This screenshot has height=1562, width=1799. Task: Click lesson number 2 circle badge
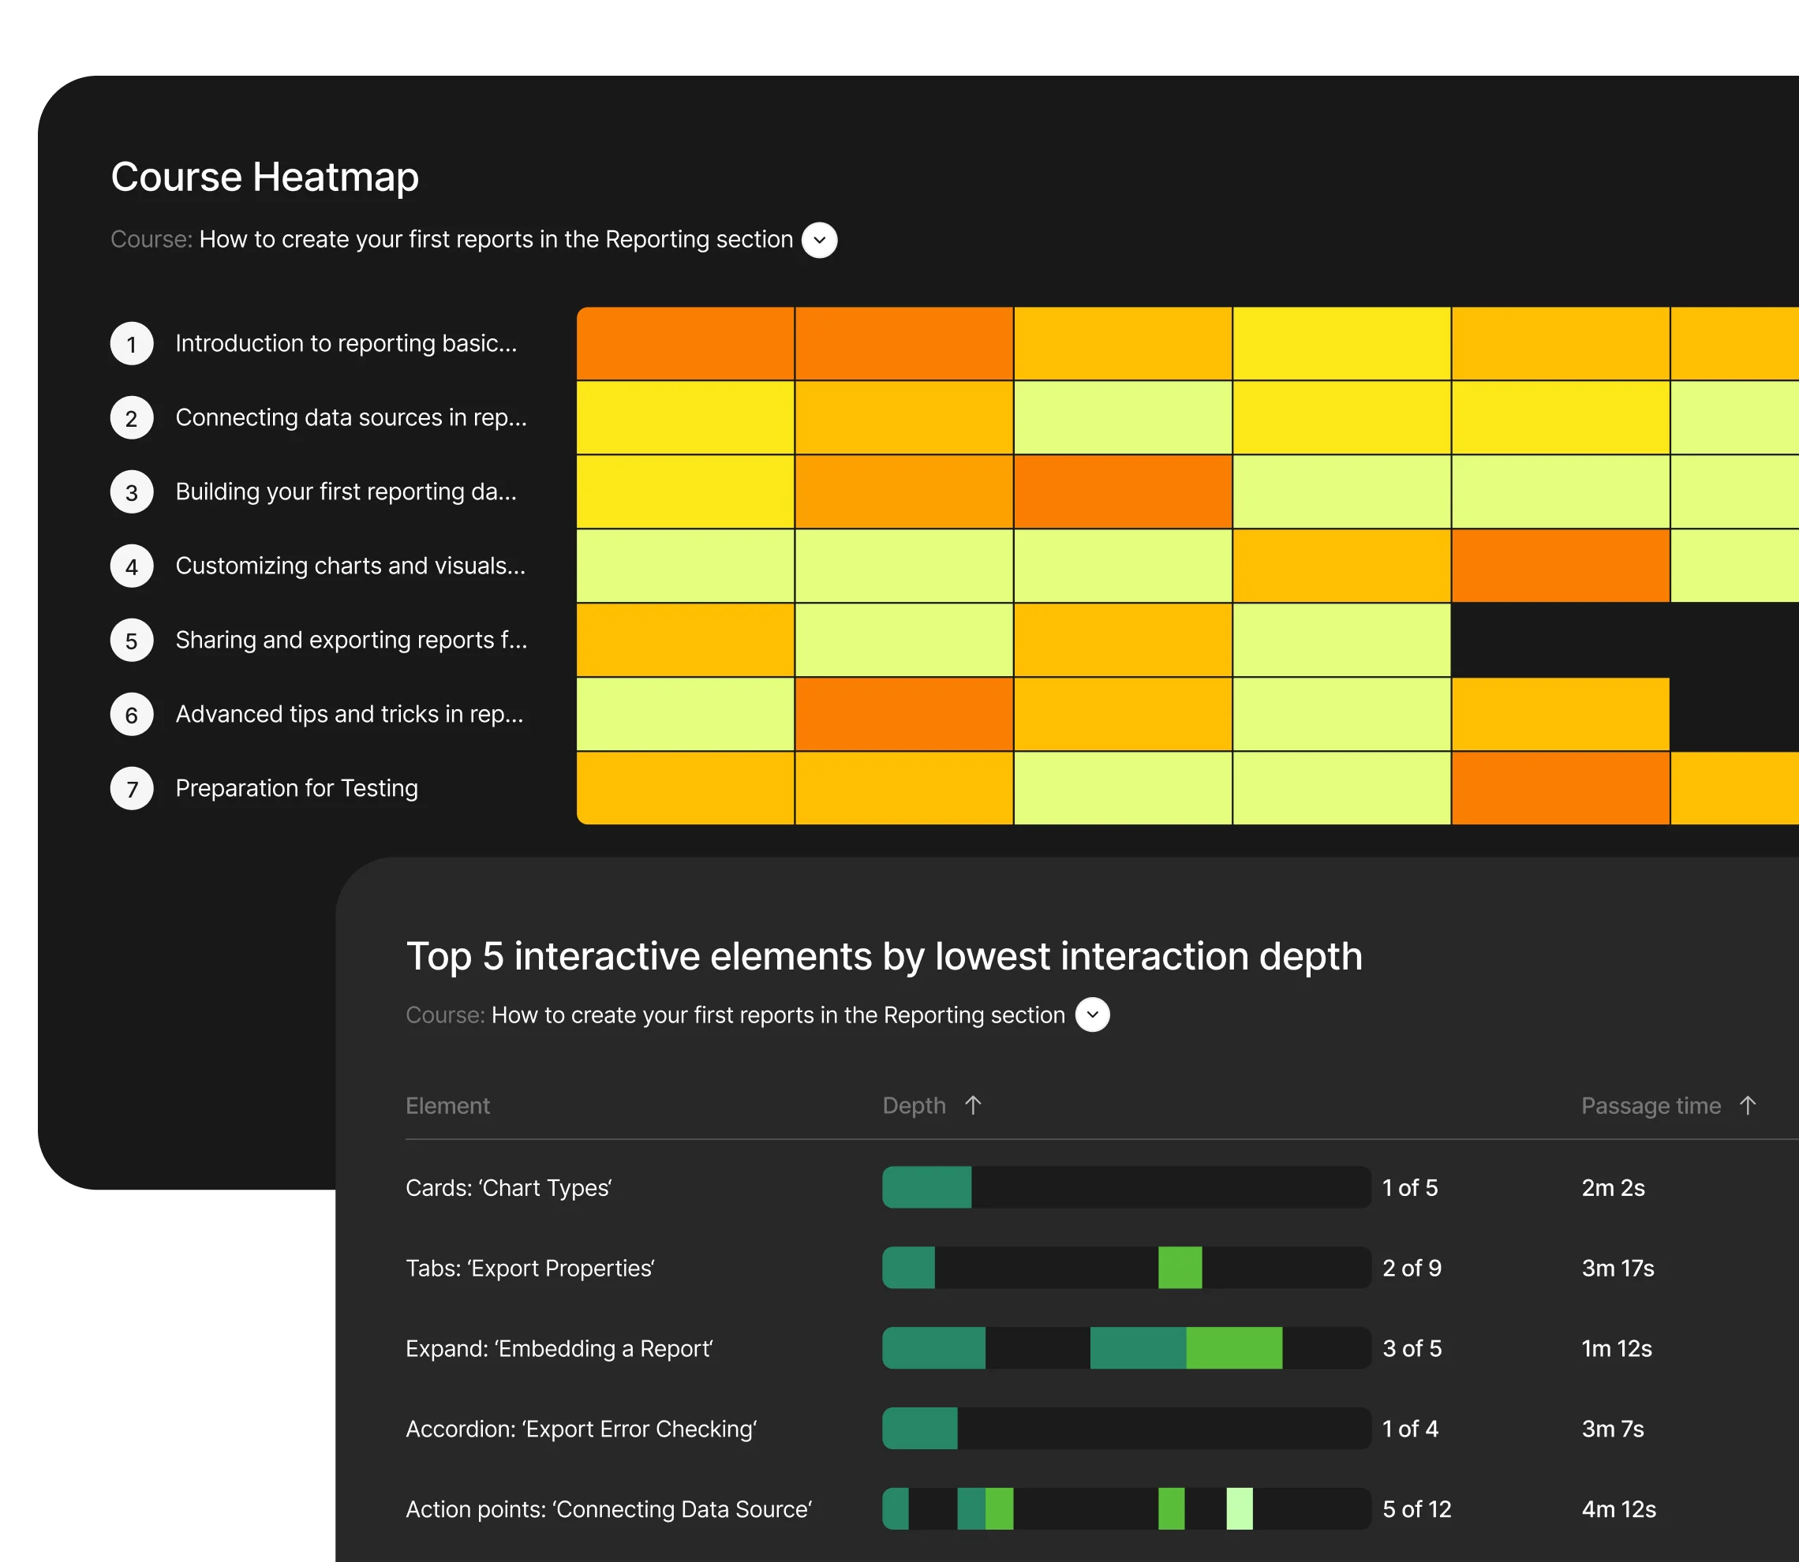pos(132,417)
